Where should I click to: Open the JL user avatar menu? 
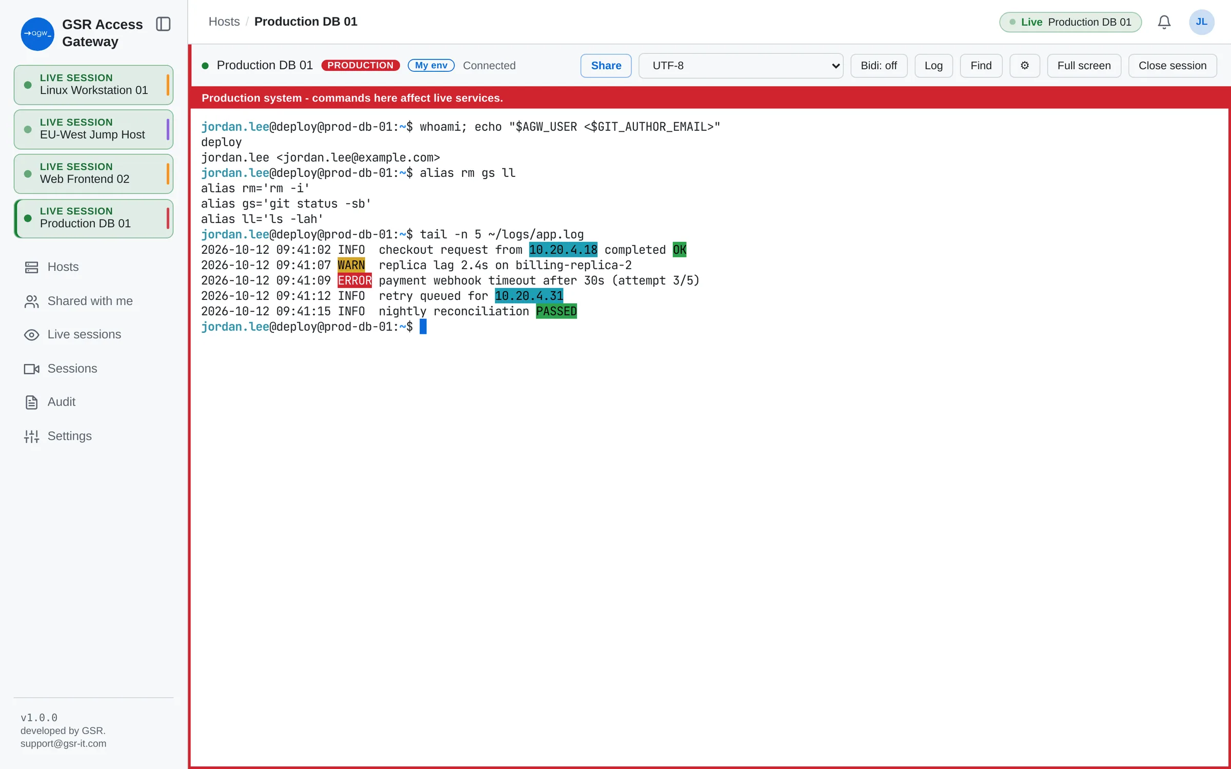coord(1201,22)
